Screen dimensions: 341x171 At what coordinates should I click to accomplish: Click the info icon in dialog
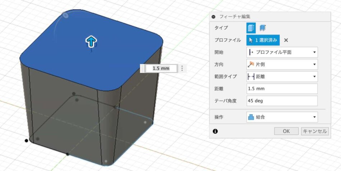point(215,131)
